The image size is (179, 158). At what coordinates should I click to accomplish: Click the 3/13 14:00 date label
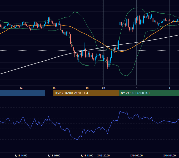coord(21,155)
